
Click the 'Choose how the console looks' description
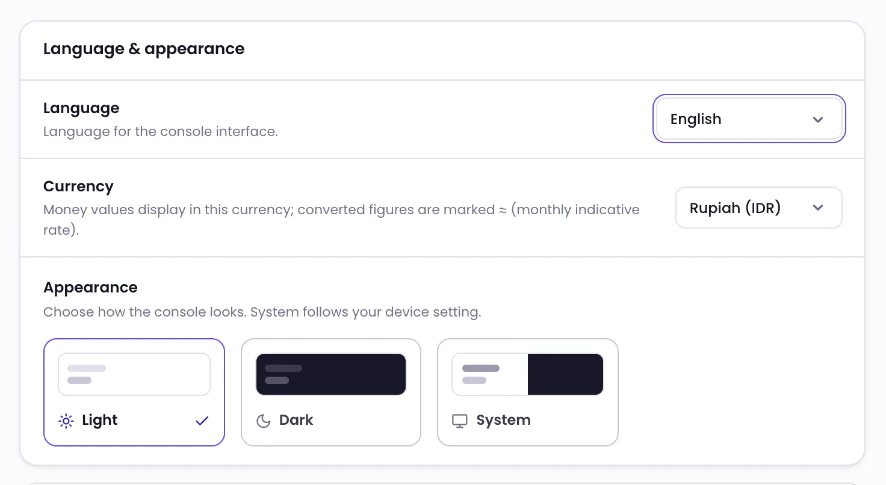click(x=262, y=312)
